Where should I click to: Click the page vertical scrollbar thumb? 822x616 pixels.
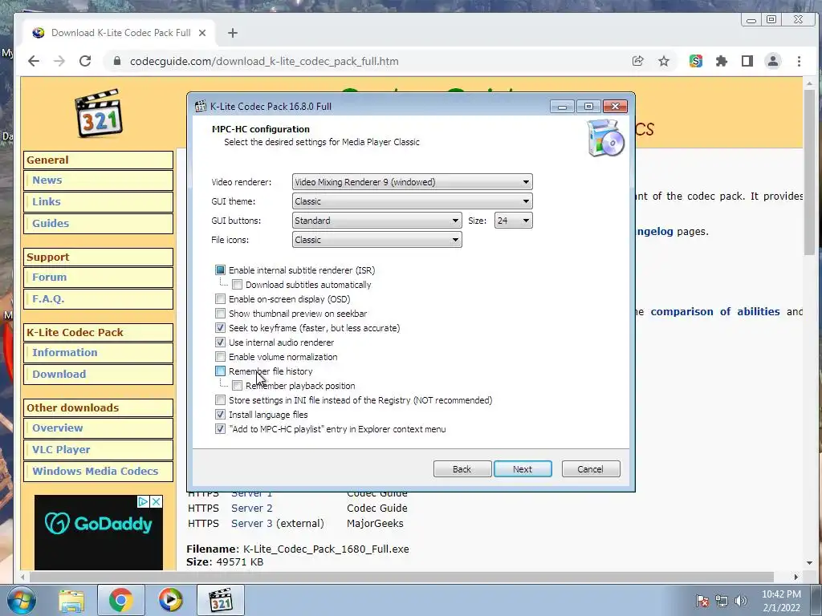pos(809,173)
